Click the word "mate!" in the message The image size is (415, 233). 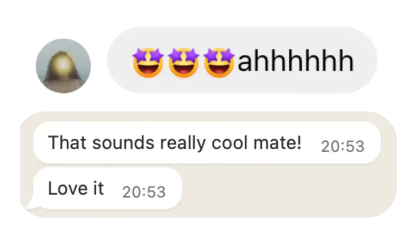[x=277, y=142]
